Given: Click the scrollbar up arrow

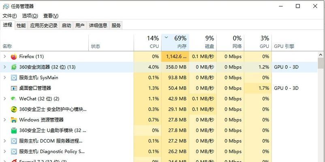Looking at the screenshot, I should pos(321,55).
